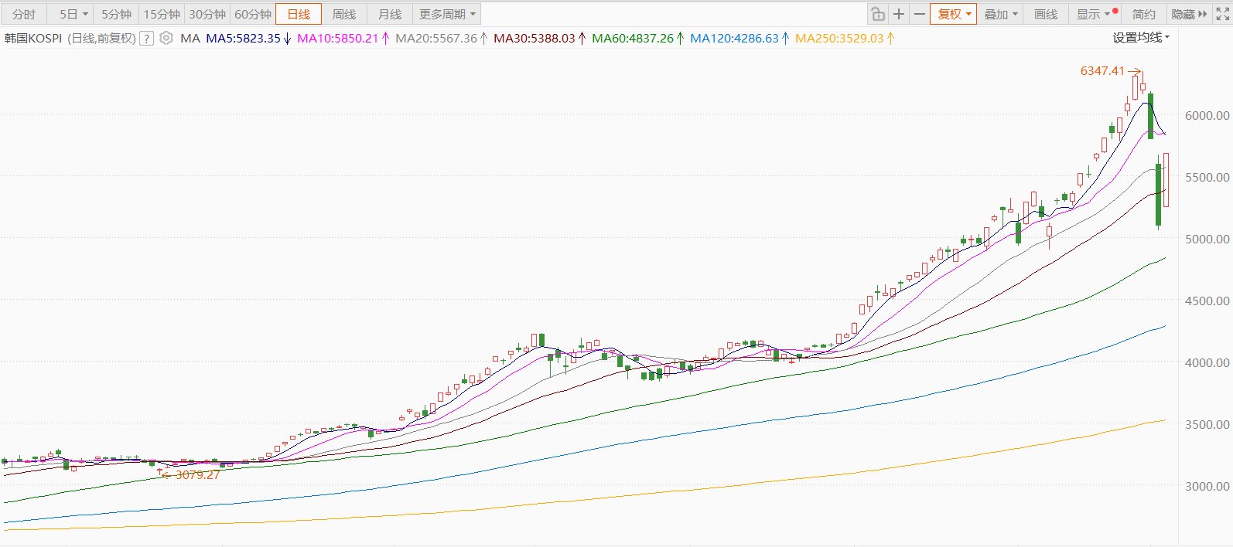Click the MA250:3529.03 indicator value
The width and height of the screenshot is (1233, 547).
click(x=839, y=38)
